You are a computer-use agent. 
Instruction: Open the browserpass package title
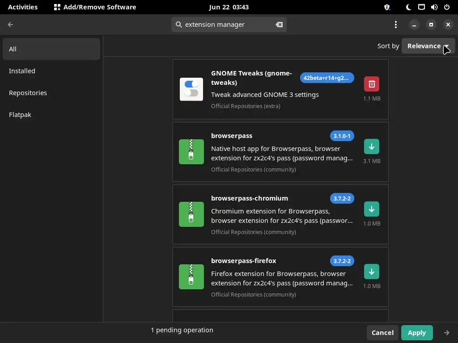tap(232, 136)
